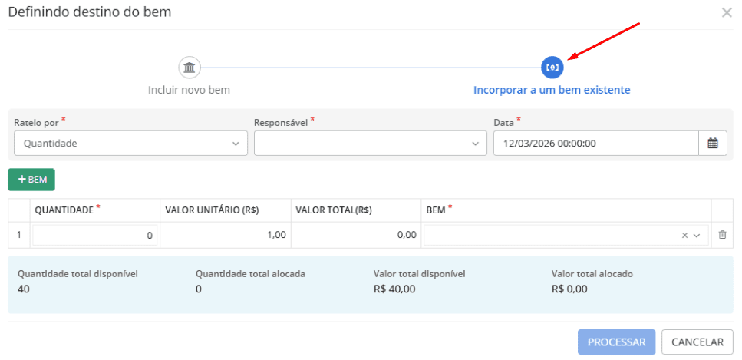The height and width of the screenshot is (360, 742).
Task: Click the money icon step for incorporating
Action: pyautogui.click(x=552, y=68)
